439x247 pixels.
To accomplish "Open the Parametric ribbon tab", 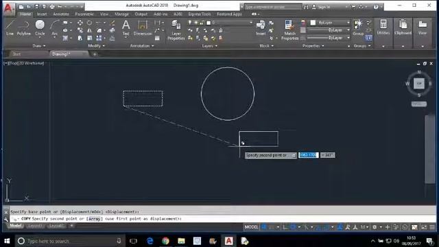I will pyautogui.click(x=84, y=14).
